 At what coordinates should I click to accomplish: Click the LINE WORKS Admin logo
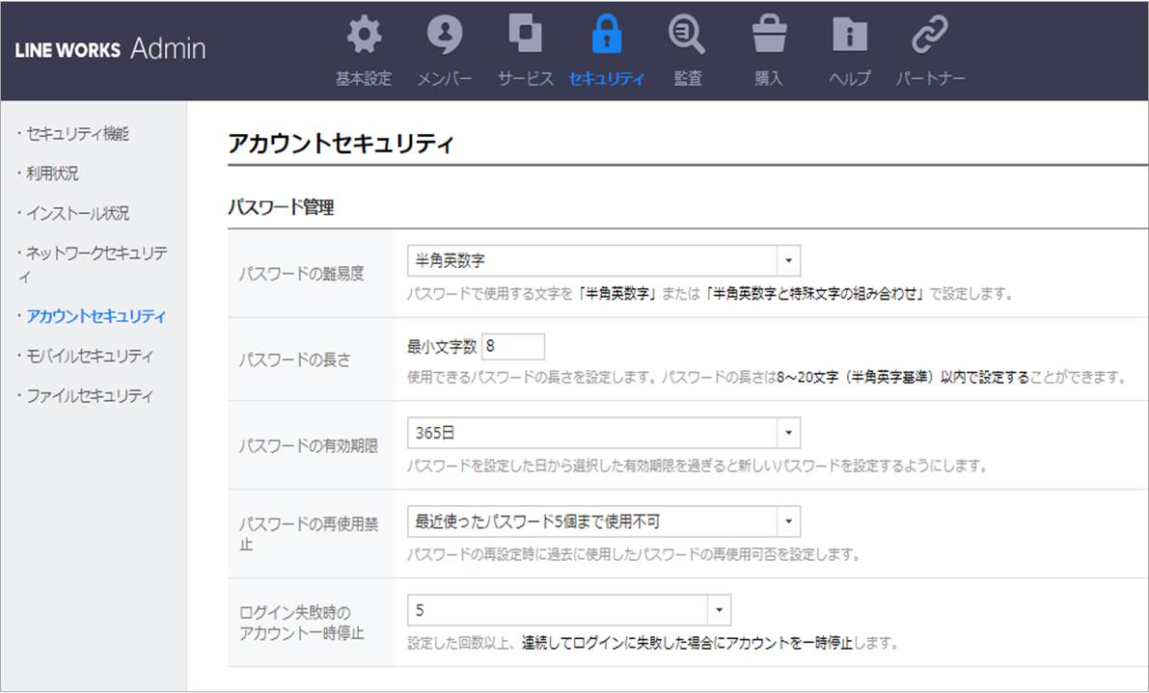pos(110,50)
